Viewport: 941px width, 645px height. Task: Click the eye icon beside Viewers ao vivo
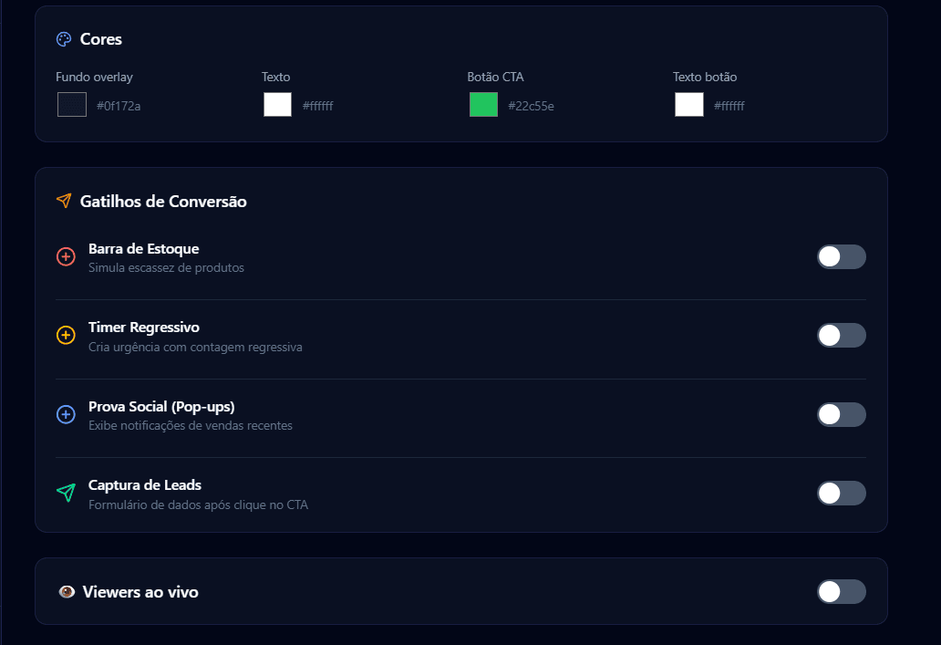point(67,592)
